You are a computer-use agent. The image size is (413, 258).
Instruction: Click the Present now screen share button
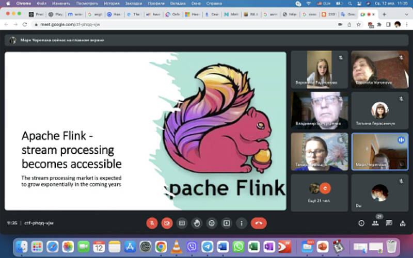tap(227, 223)
